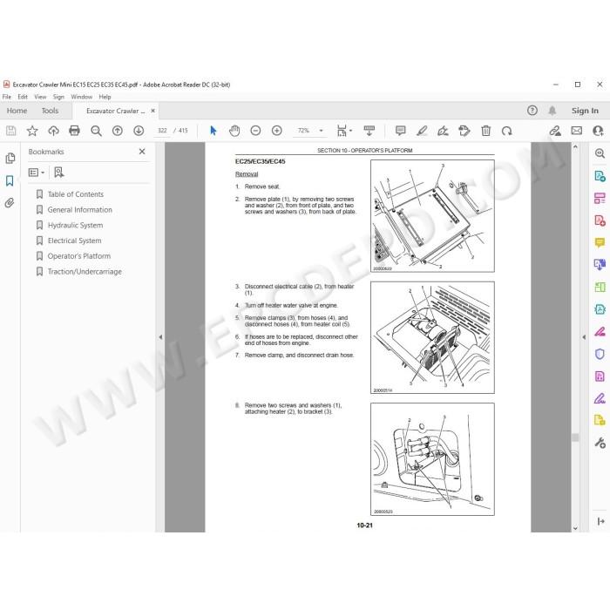The height and width of the screenshot is (610, 610).
Task: Click the stamp tool icon
Action: (x=464, y=131)
